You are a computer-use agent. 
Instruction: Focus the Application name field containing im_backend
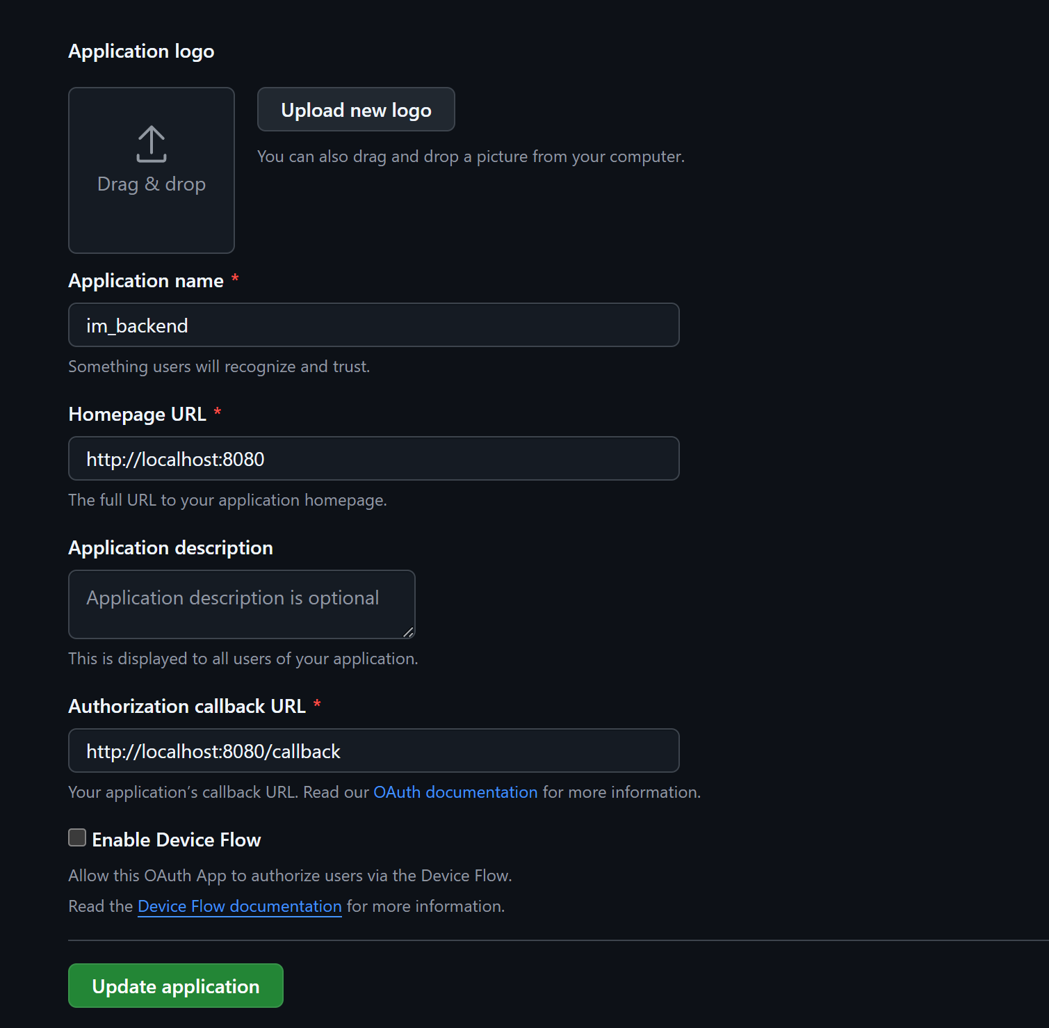coord(373,325)
